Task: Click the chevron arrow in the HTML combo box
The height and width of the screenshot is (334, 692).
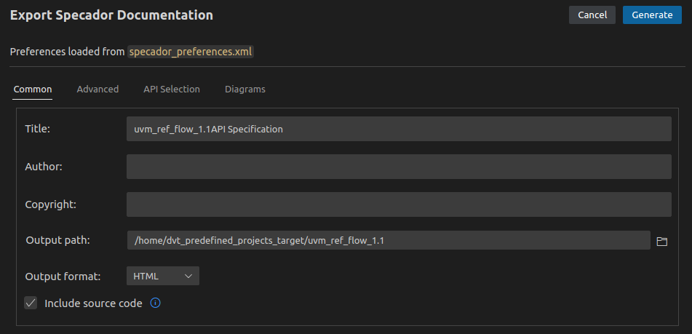Action: tap(188, 276)
